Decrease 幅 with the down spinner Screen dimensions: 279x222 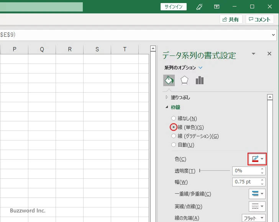pos(262,184)
